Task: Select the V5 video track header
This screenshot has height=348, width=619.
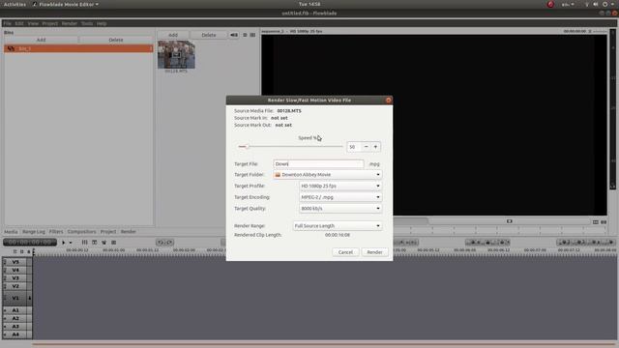Action: pyautogui.click(x=15, y=262)
